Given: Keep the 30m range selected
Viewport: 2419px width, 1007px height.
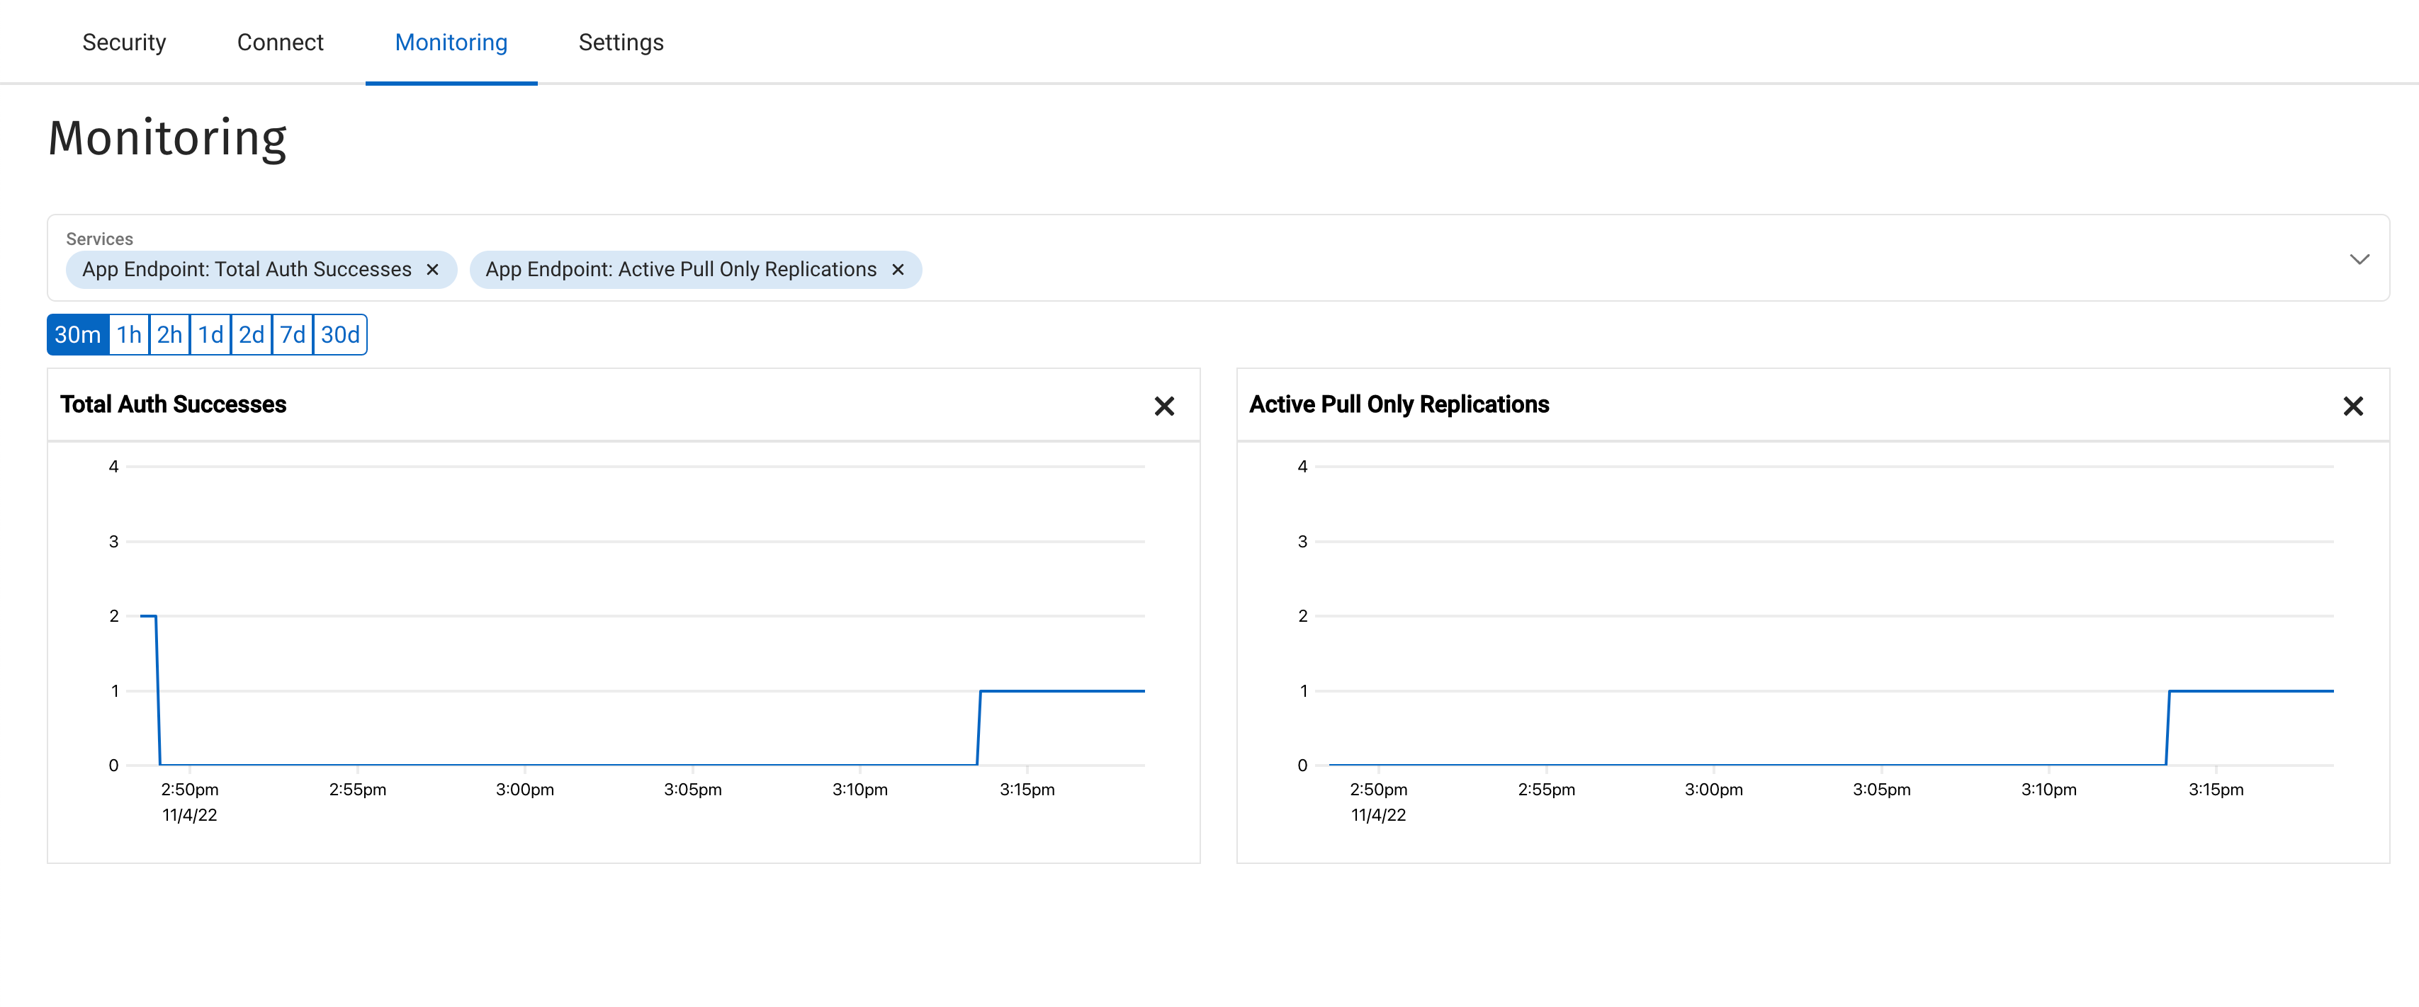Looking at the screenshot, I should (77, 333).
